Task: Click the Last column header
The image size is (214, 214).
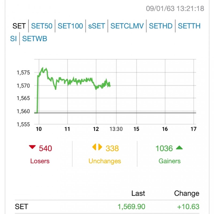Action: click(138, 193)
